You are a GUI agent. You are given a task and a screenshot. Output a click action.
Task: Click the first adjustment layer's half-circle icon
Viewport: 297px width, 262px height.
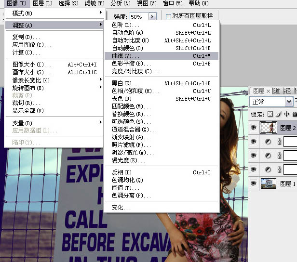pos(267,142)
